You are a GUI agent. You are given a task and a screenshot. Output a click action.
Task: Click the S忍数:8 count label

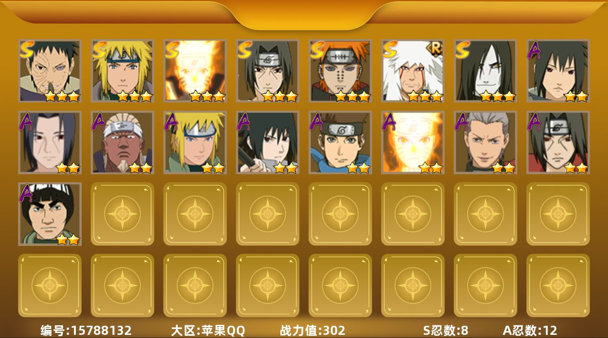tap(446, 330)
